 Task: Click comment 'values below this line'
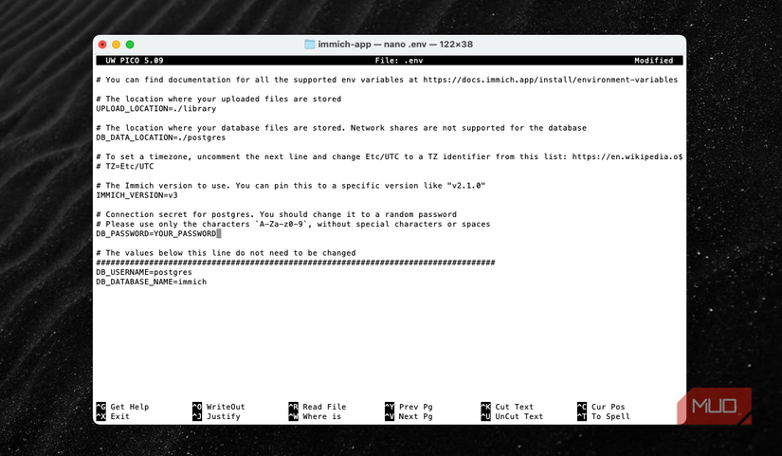point(226,253)
